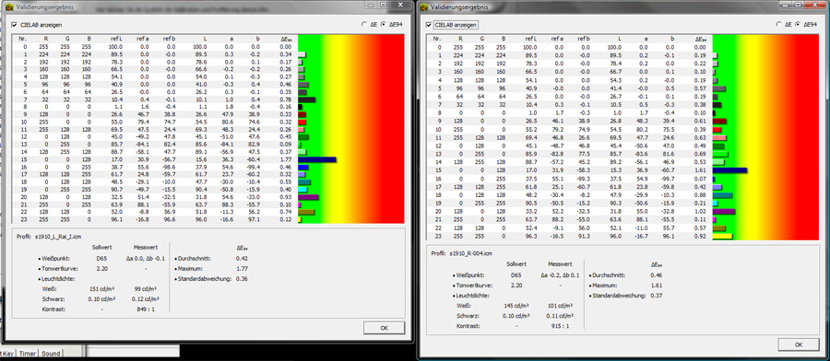Select row number 0 in right table

pyautogui.click(x=439, y=47)
